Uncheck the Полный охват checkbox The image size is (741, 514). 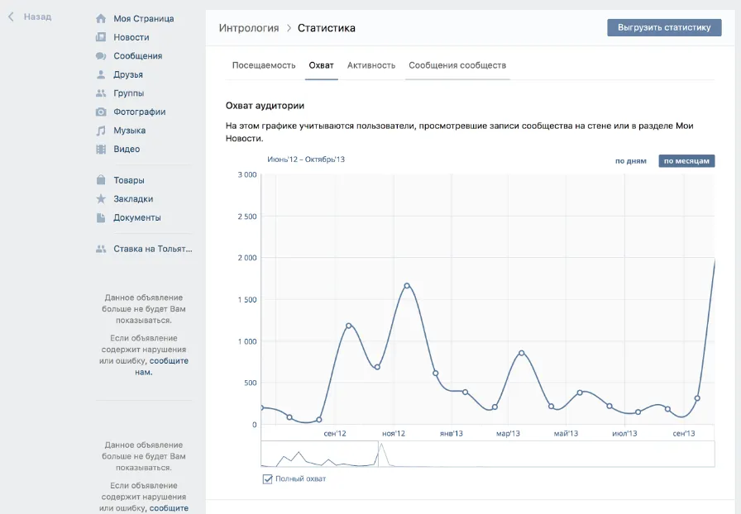[267, 478]
